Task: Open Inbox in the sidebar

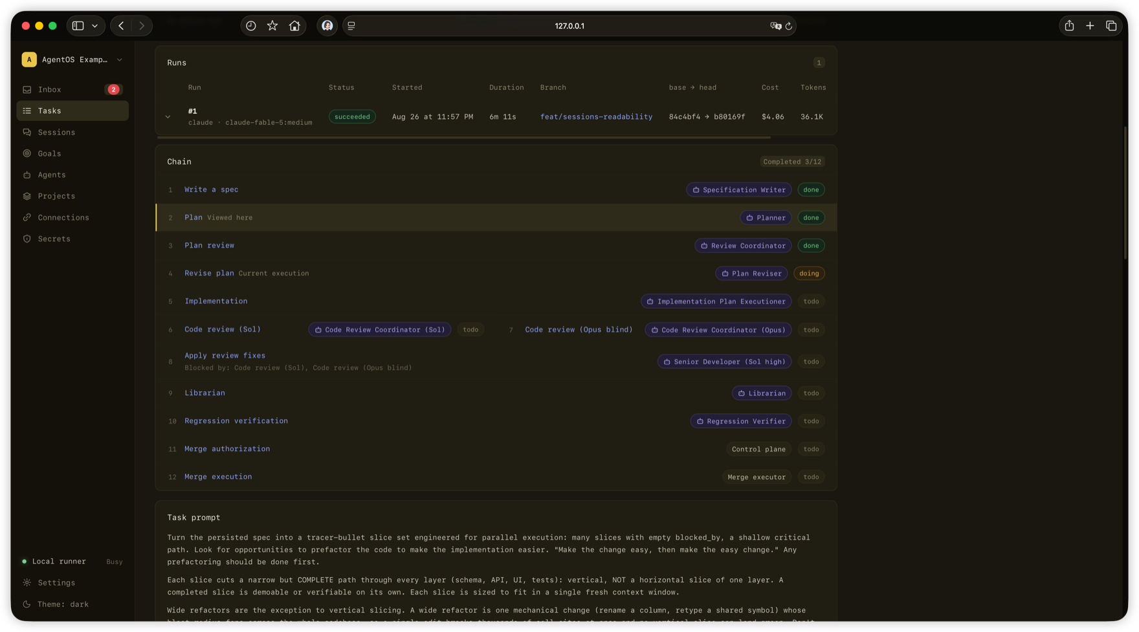Action: click(x=72, y=89)
